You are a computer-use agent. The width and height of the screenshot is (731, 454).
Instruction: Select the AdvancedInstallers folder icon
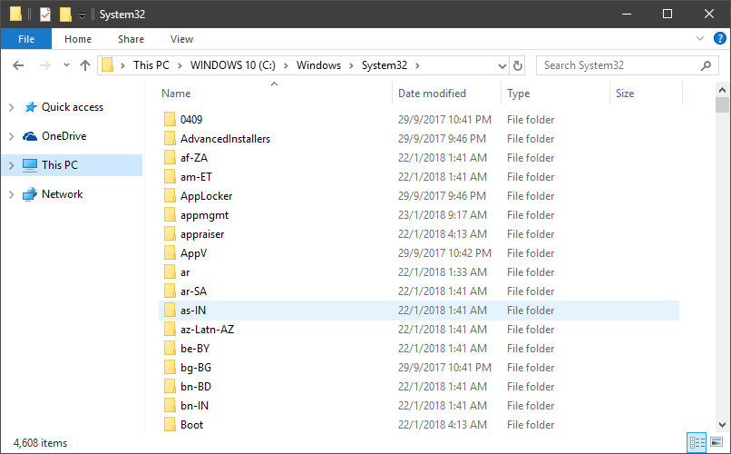pos(170,139)
